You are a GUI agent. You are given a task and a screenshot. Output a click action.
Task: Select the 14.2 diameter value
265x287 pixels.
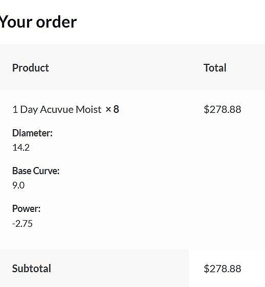tap(21, 148)
